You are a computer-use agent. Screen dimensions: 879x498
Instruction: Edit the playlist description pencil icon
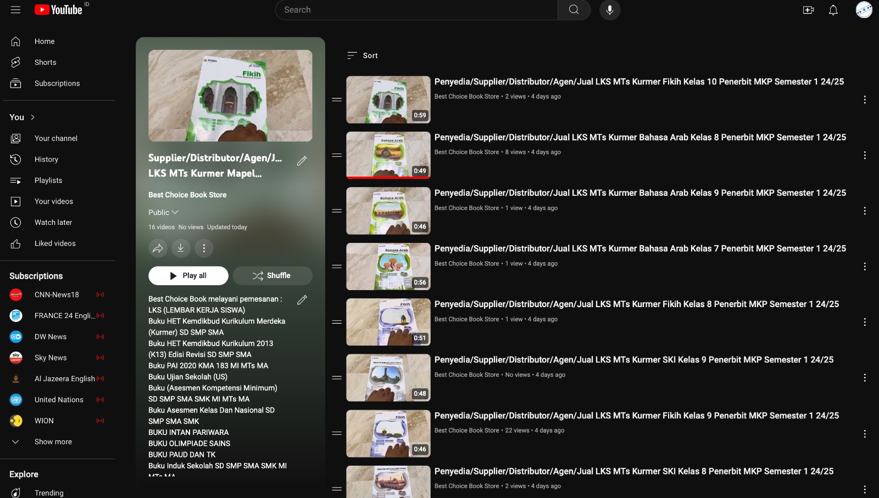pos(302,300)
